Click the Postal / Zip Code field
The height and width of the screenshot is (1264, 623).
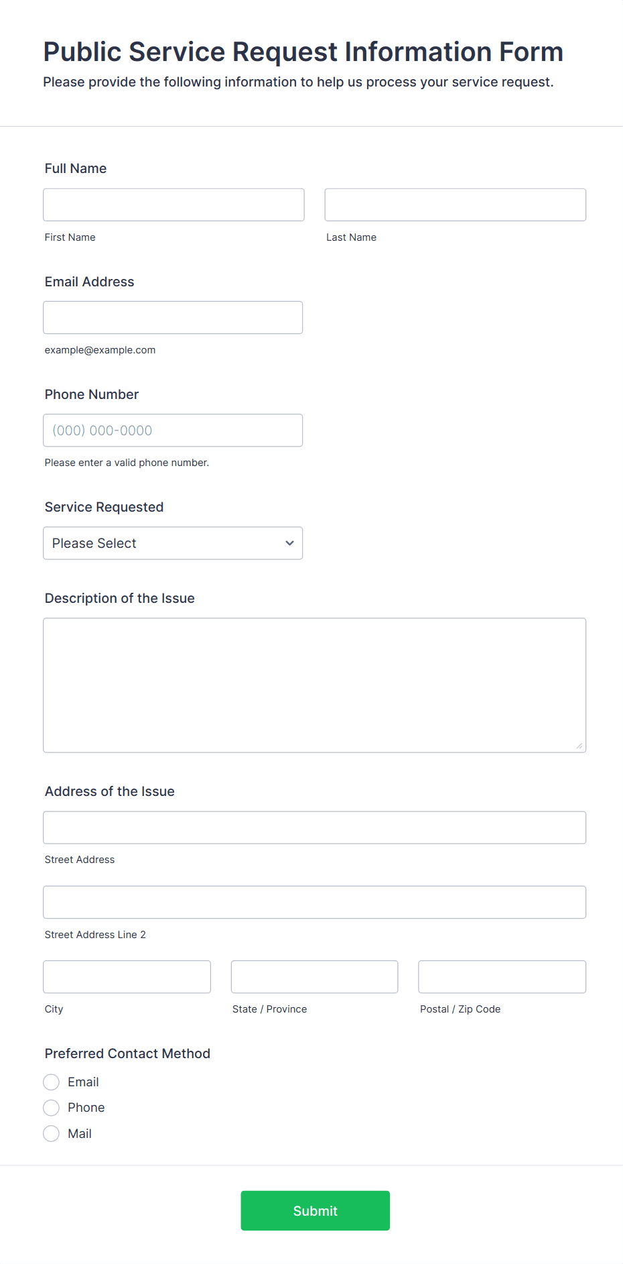[x=502, y=976]
